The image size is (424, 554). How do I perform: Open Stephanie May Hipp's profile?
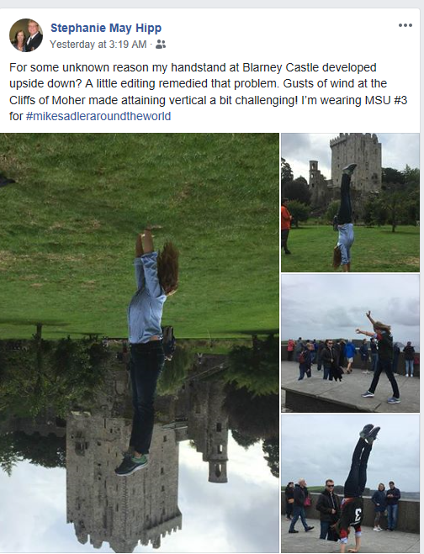pyautogui.click(x=106, y=28)
